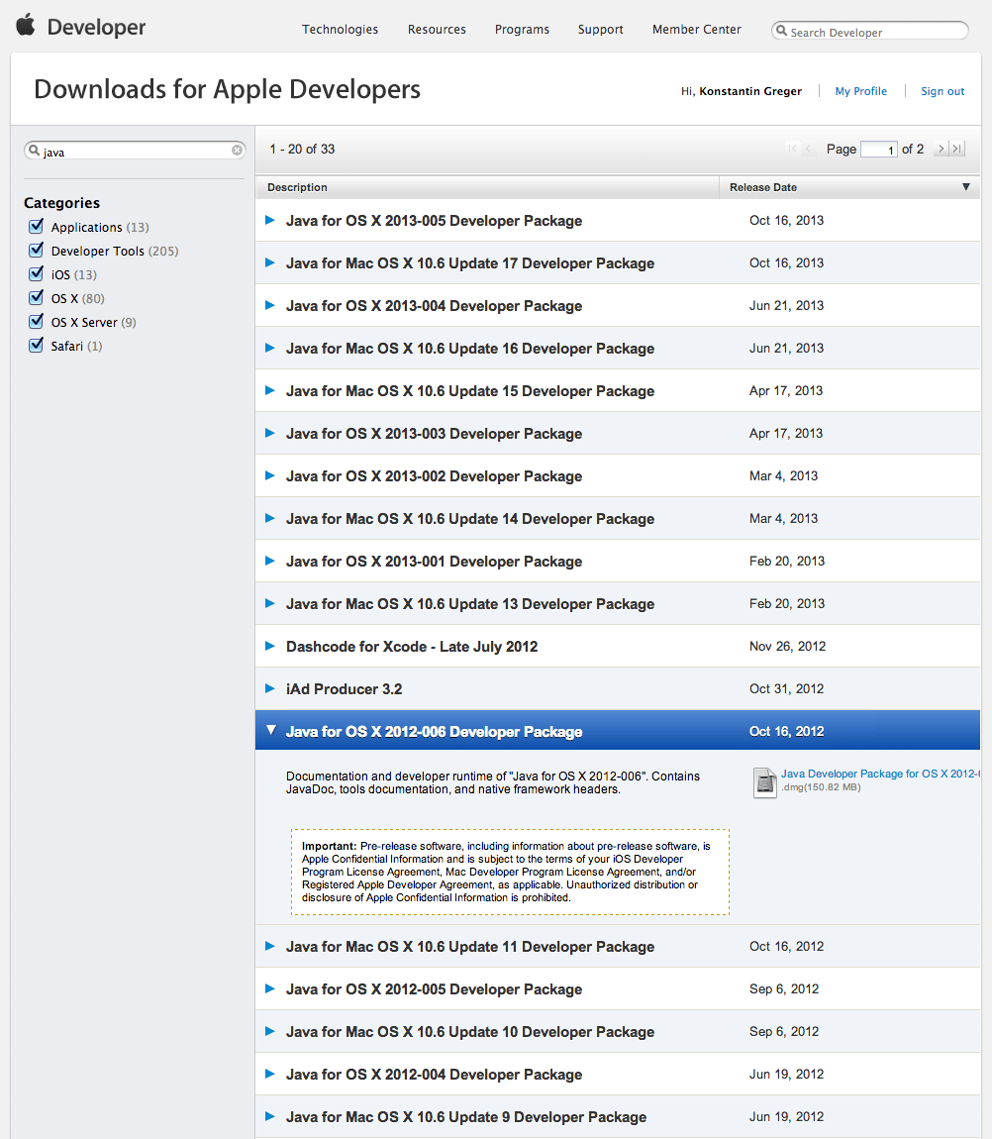This screenshot has width=992, height=1139.
Task: Collapse Java for OS X 2012-006 Developer Package
Action: [x=271, y=730]
